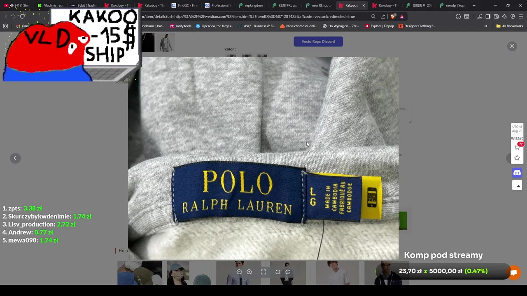
Task: Click the back-to-top arrow in the sidebar
Action: coord(518,186)
